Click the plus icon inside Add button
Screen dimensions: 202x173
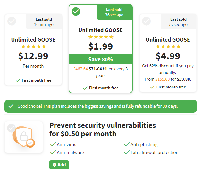click(55, 165)
